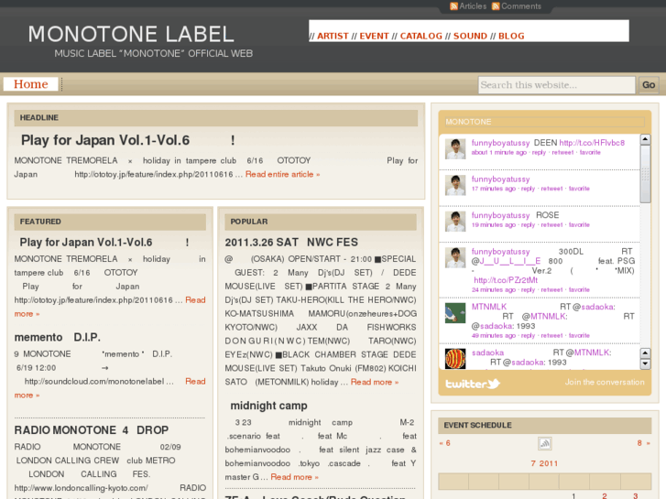This screenshot has width=666, height=499.
Task: Open the headline Read entire article link
Action: click(x=282, y=174)
